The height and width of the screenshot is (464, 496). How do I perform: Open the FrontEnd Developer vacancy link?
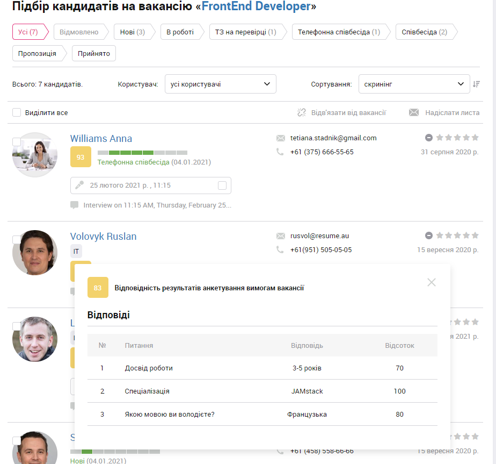click(x=256, y=6)
